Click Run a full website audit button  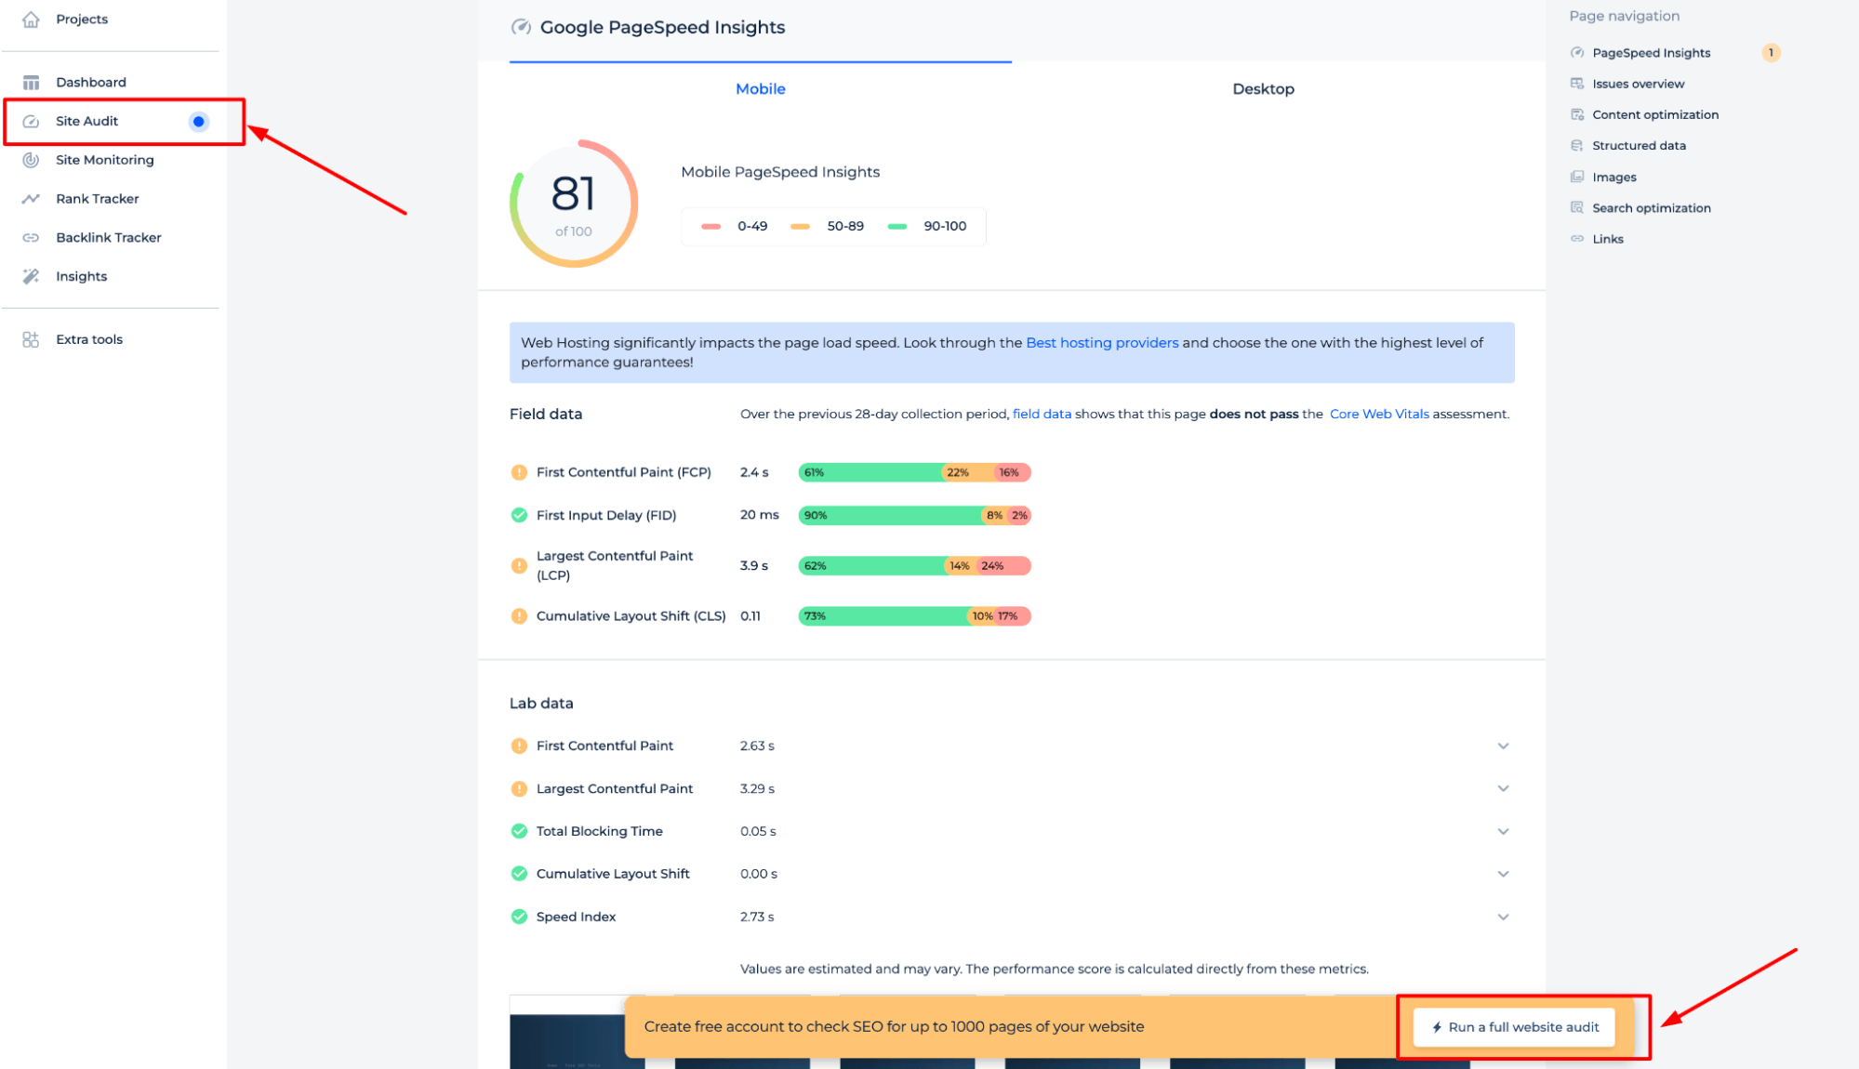pos(1514,1027)
